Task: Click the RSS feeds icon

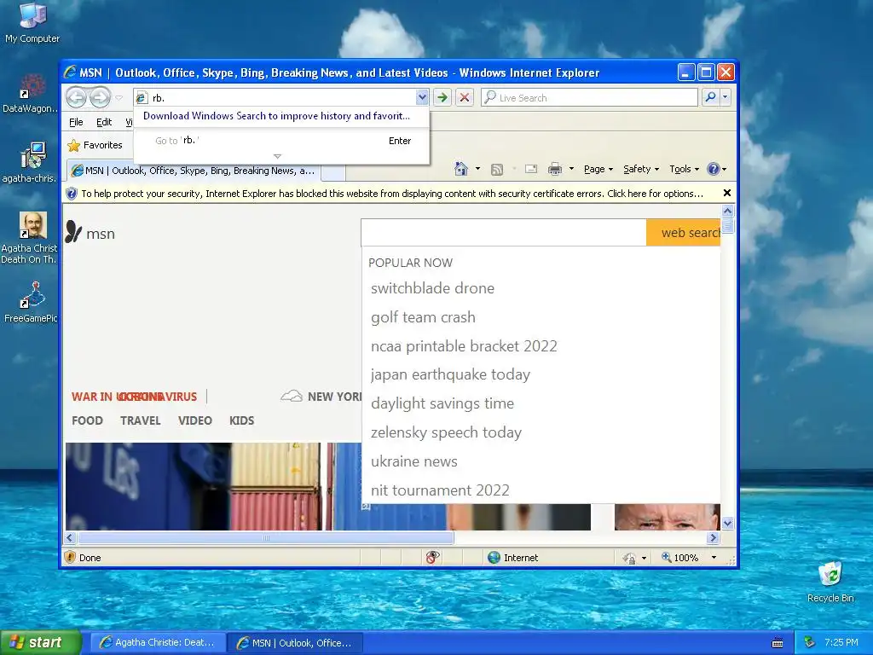Action: click(x=497, y=170)
